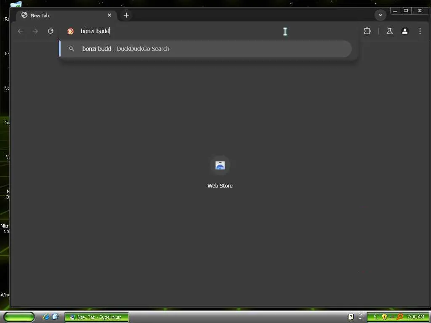Viewport: 431px width, 323px height.
Task: Open the experiments flask icon
Action: click(x=389, y=31)
